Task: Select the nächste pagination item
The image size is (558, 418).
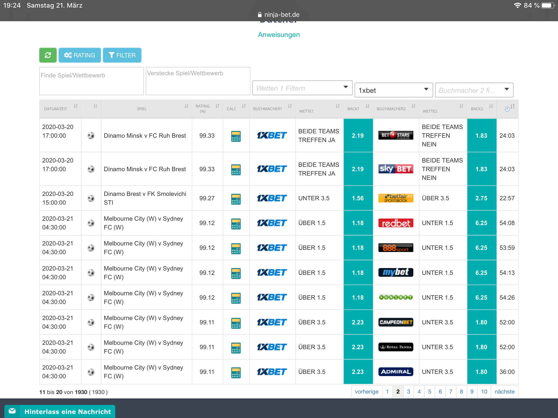Action: point(505,392)
